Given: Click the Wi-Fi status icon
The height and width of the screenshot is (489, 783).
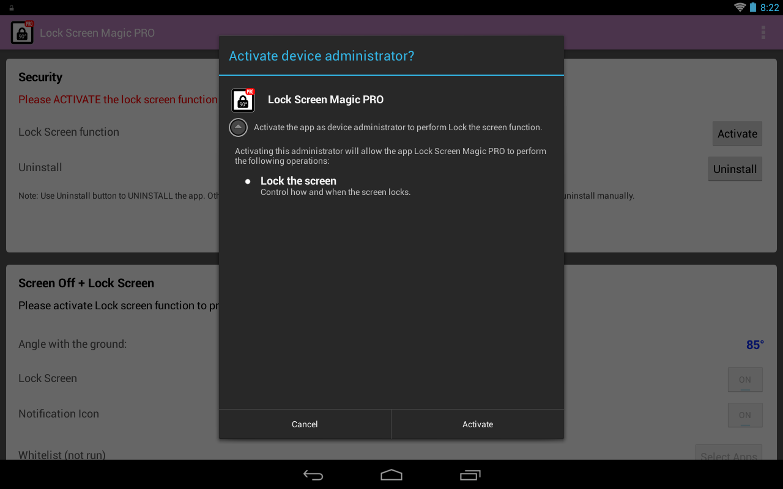Looking at the screenshot, I should pyautogui.click(x=740, y=7).
